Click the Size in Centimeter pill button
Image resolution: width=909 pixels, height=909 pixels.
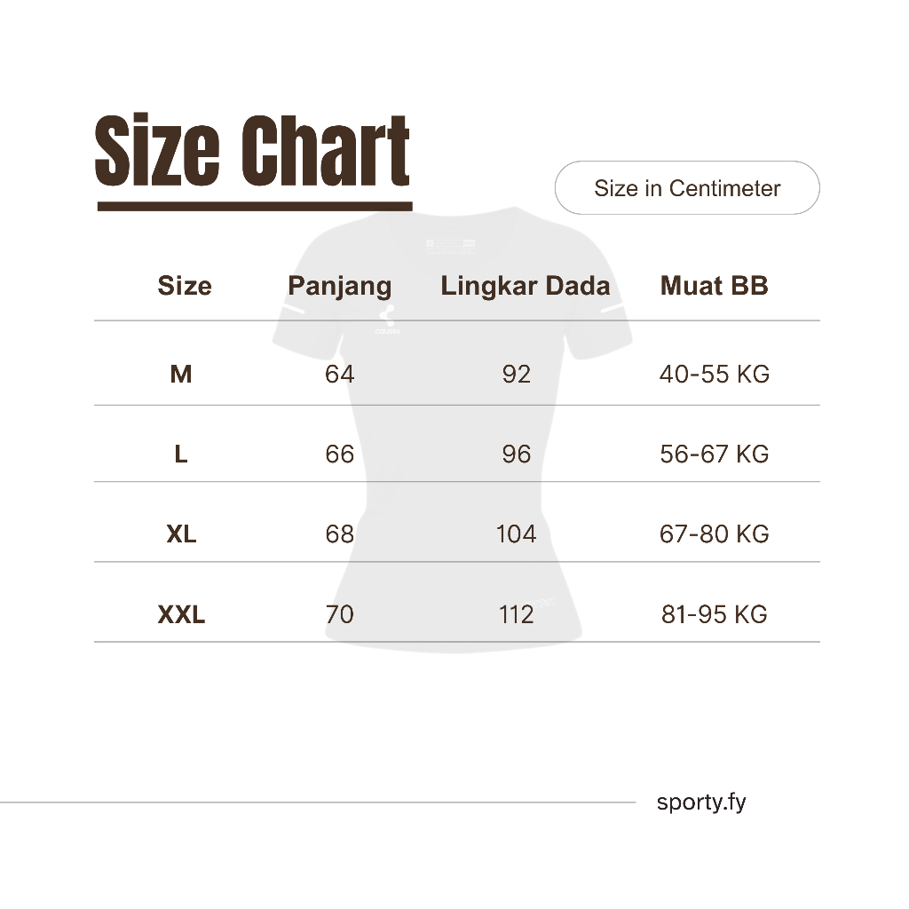click(686, 188)
